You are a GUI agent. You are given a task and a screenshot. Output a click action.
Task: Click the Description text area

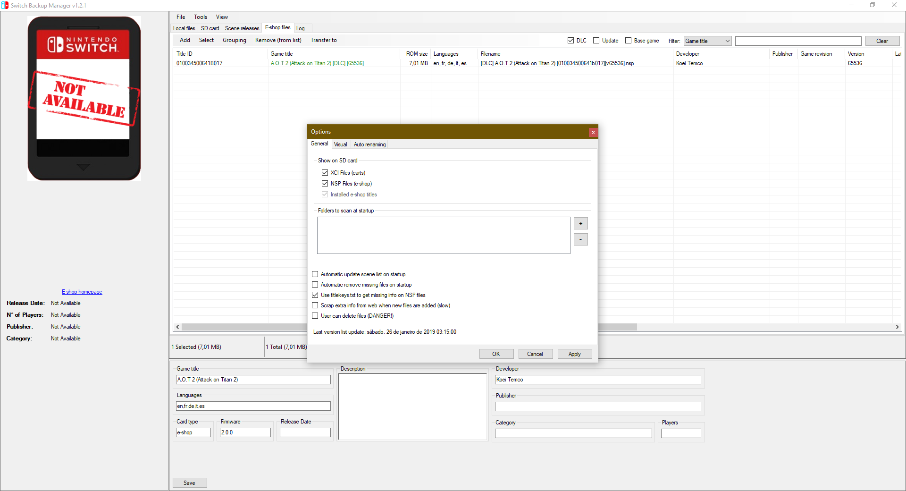coord(412,406)
